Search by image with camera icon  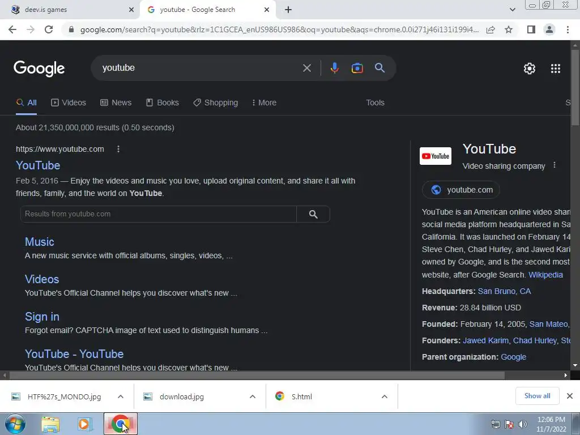(x=357, y=68)
